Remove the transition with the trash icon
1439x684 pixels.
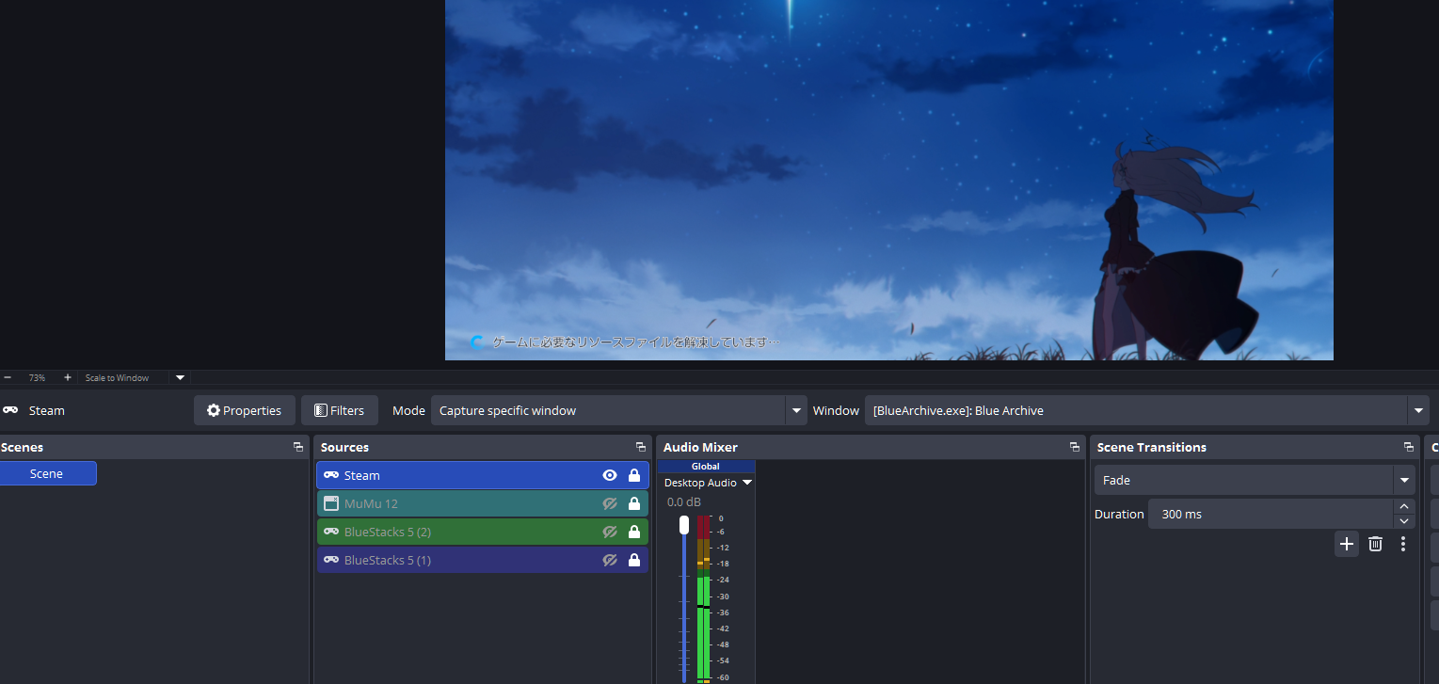pyautogui.click(x=1375, y=544)
